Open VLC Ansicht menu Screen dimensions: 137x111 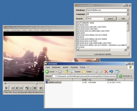[44, 30]
